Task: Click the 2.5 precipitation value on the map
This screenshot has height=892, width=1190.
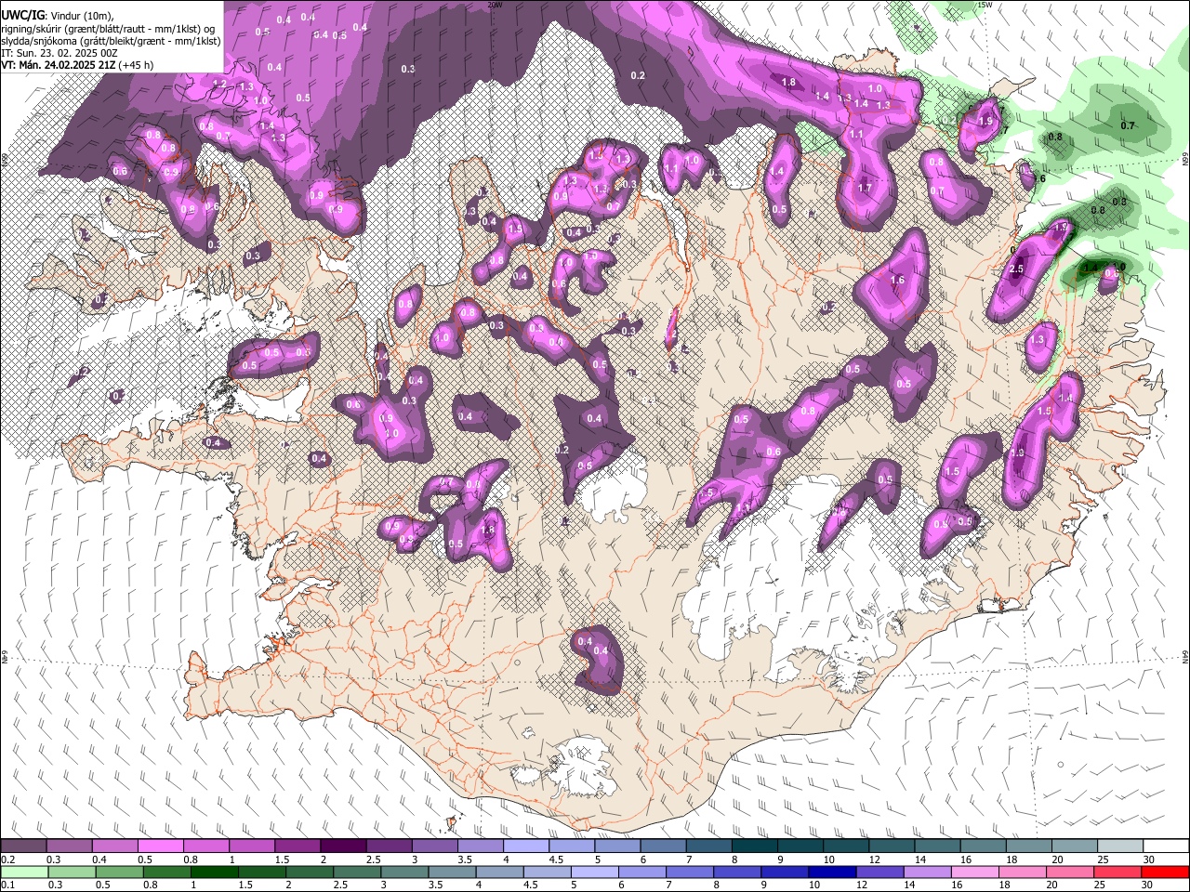Action: coord(1016,269)
